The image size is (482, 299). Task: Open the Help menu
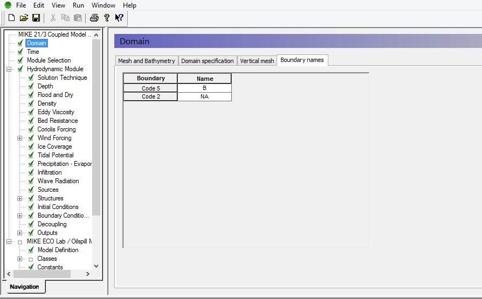click(129, 5)
